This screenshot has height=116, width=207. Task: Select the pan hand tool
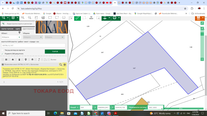[x=36, y=18]
